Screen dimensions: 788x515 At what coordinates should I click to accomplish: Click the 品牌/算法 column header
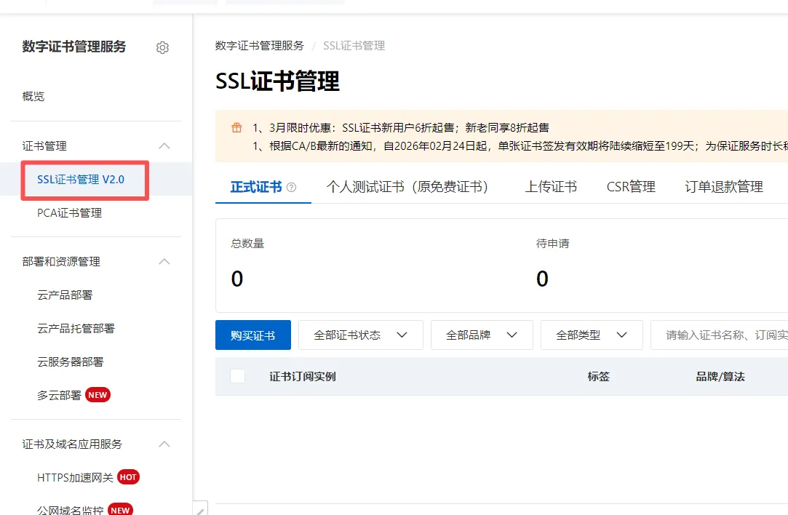click(x=720, y=376)
